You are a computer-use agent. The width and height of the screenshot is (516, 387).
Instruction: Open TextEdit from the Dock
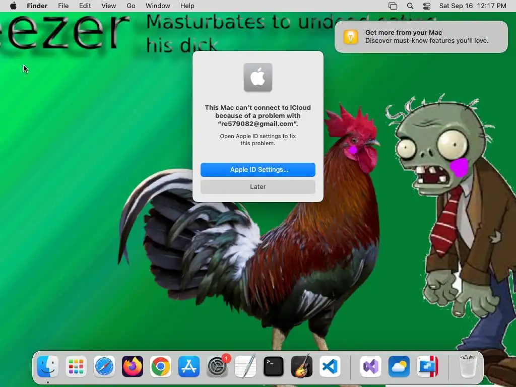coord(245,366)
